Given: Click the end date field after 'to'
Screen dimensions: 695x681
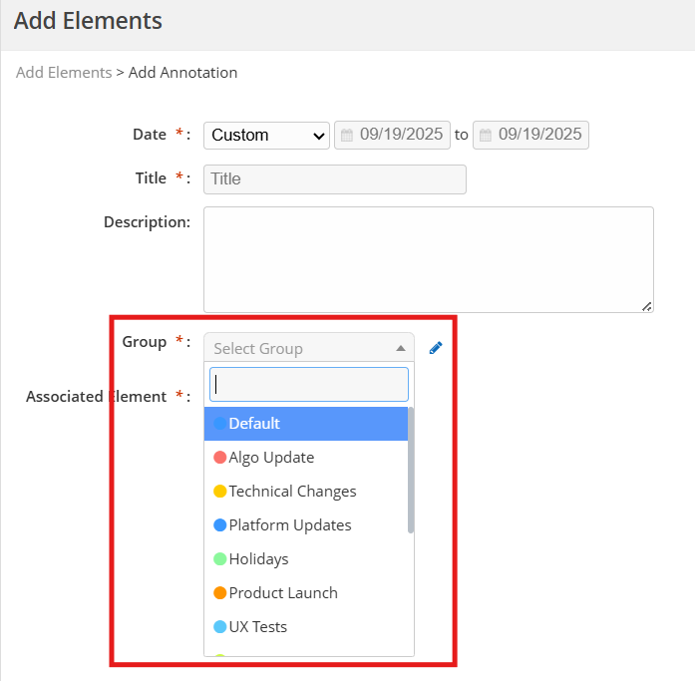Looking at the screenshot, I should 538,136.
